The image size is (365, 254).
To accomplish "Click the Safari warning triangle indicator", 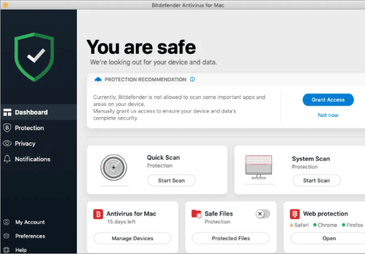I will point(291,225).
